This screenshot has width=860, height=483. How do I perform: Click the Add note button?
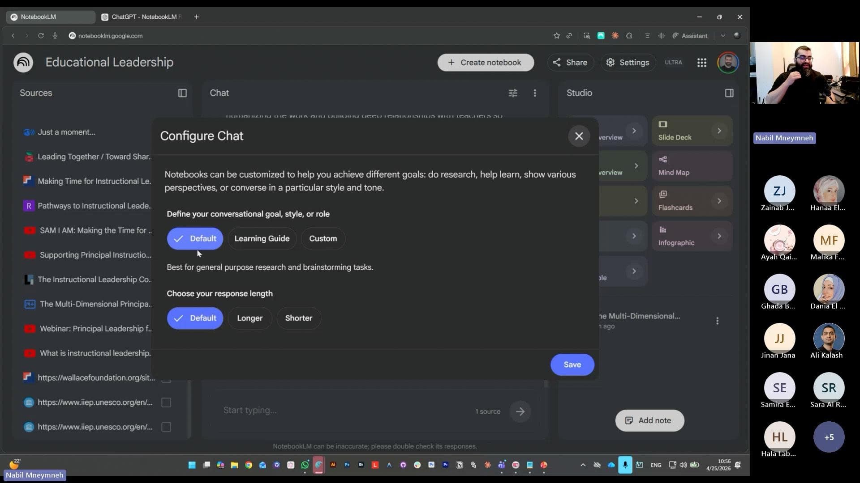(x=649, y=420)
